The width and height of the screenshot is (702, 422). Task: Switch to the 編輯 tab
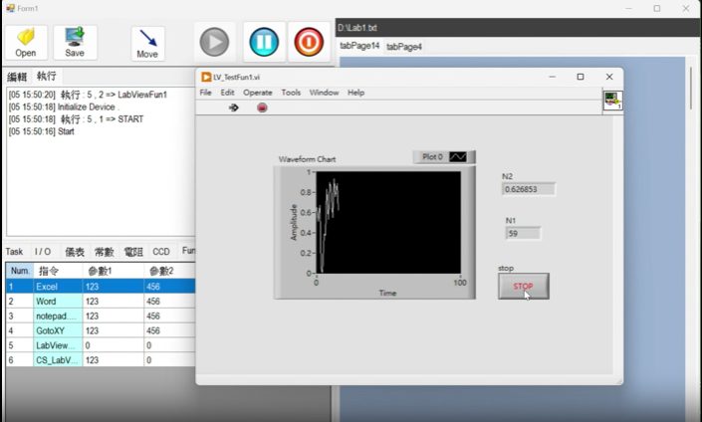(17, 77)
